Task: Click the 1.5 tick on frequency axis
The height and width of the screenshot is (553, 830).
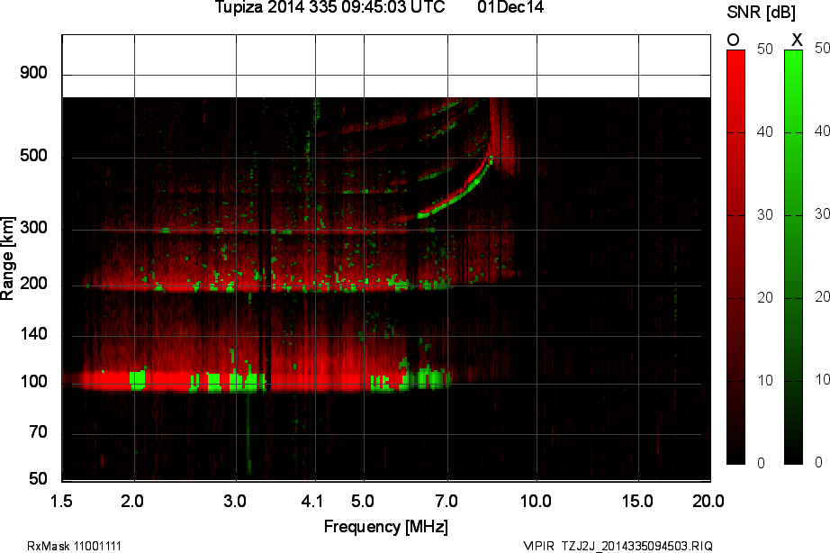Action: click(x=62, y=499)
